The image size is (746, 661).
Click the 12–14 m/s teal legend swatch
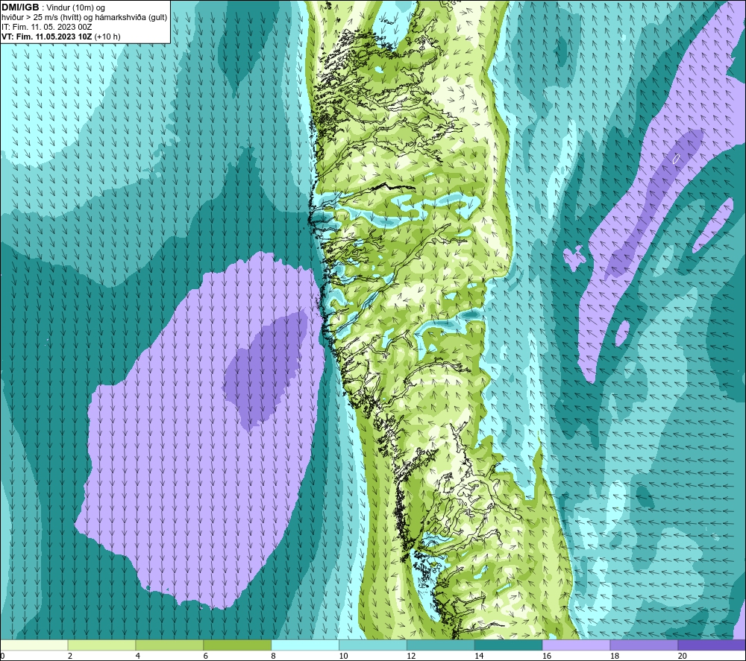tap(441, 645)
